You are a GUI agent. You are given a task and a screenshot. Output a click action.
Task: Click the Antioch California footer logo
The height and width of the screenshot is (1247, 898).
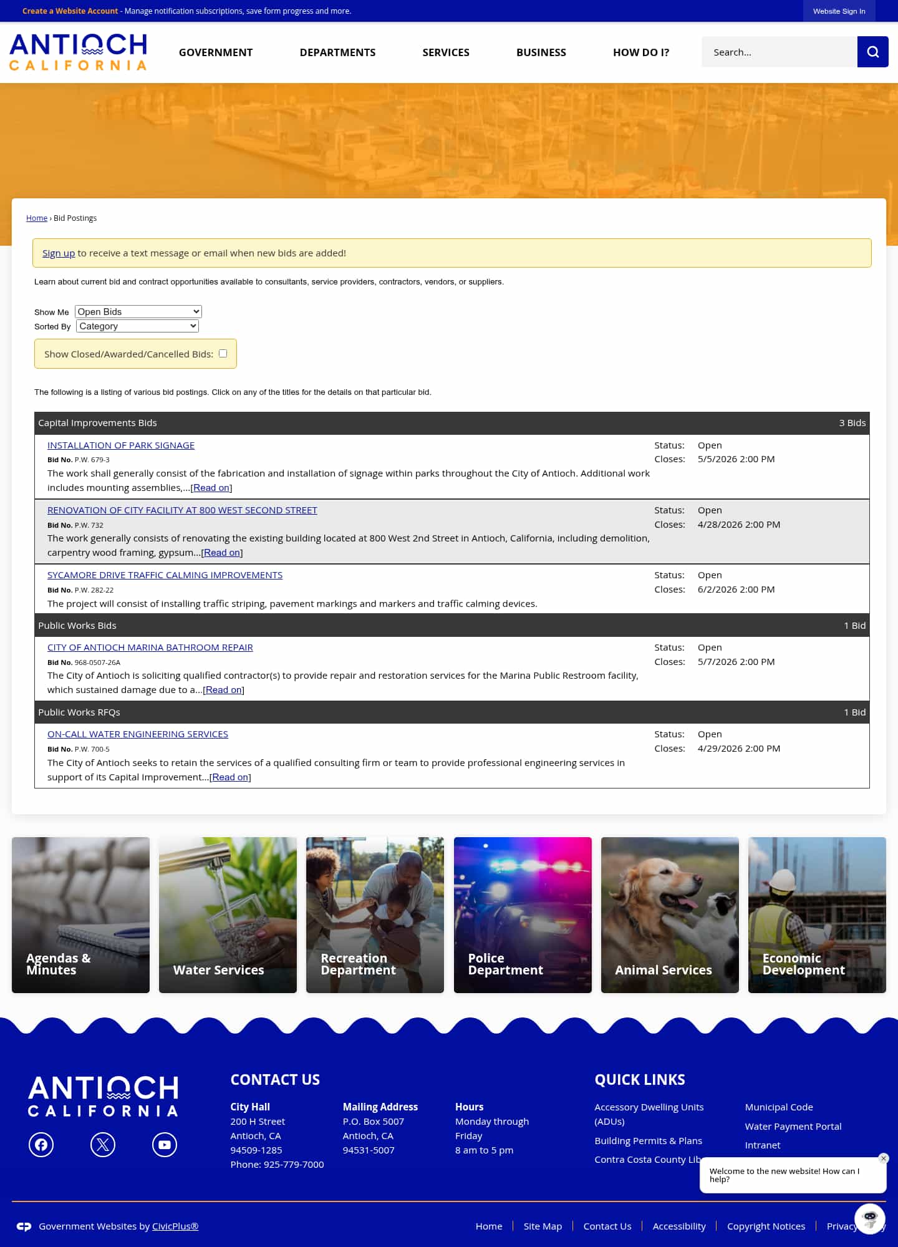tap(103, 1096)
